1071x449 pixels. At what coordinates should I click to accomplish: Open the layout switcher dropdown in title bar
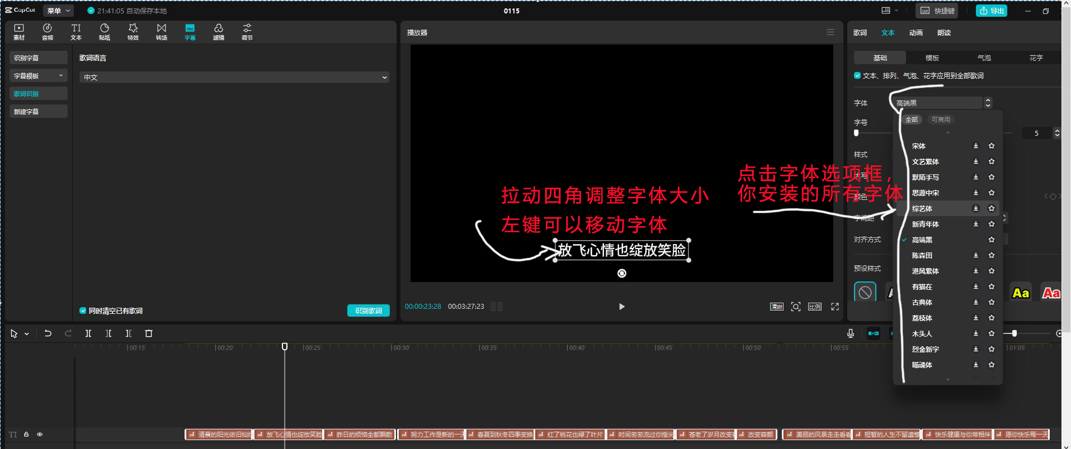point(890,11)
